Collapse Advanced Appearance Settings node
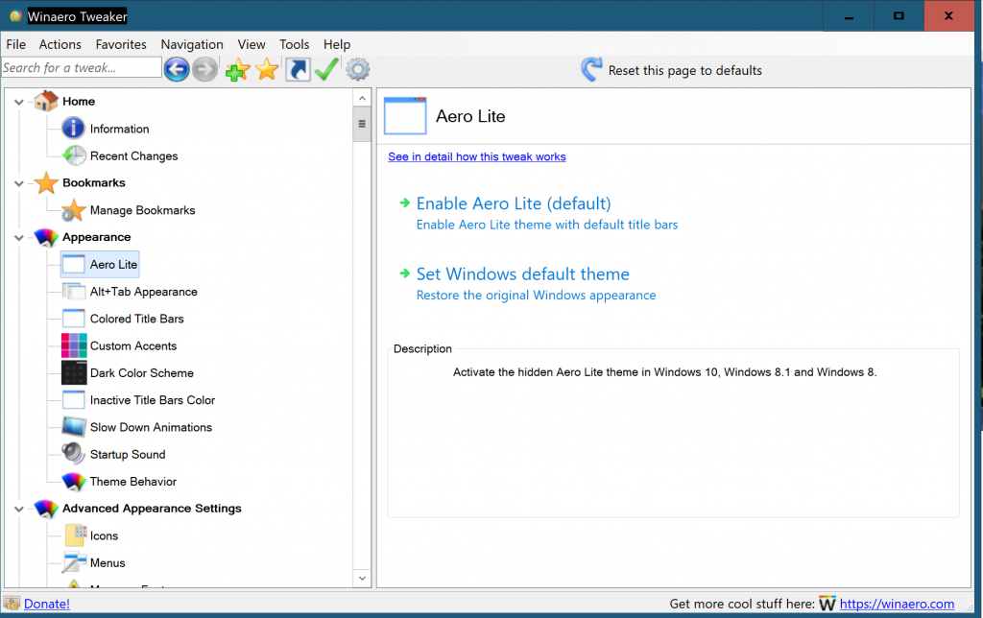Viewport: 983px width, 618px height. (19, 509)
